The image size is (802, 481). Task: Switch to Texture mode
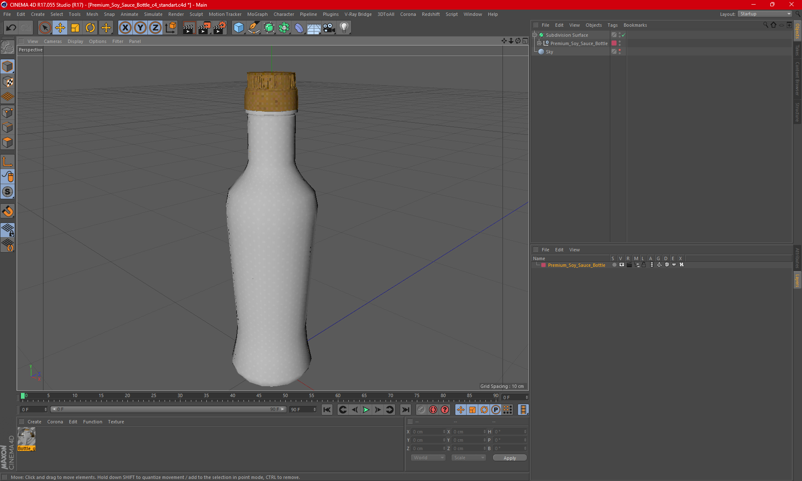pyautogui.click(x=8, y=82)
